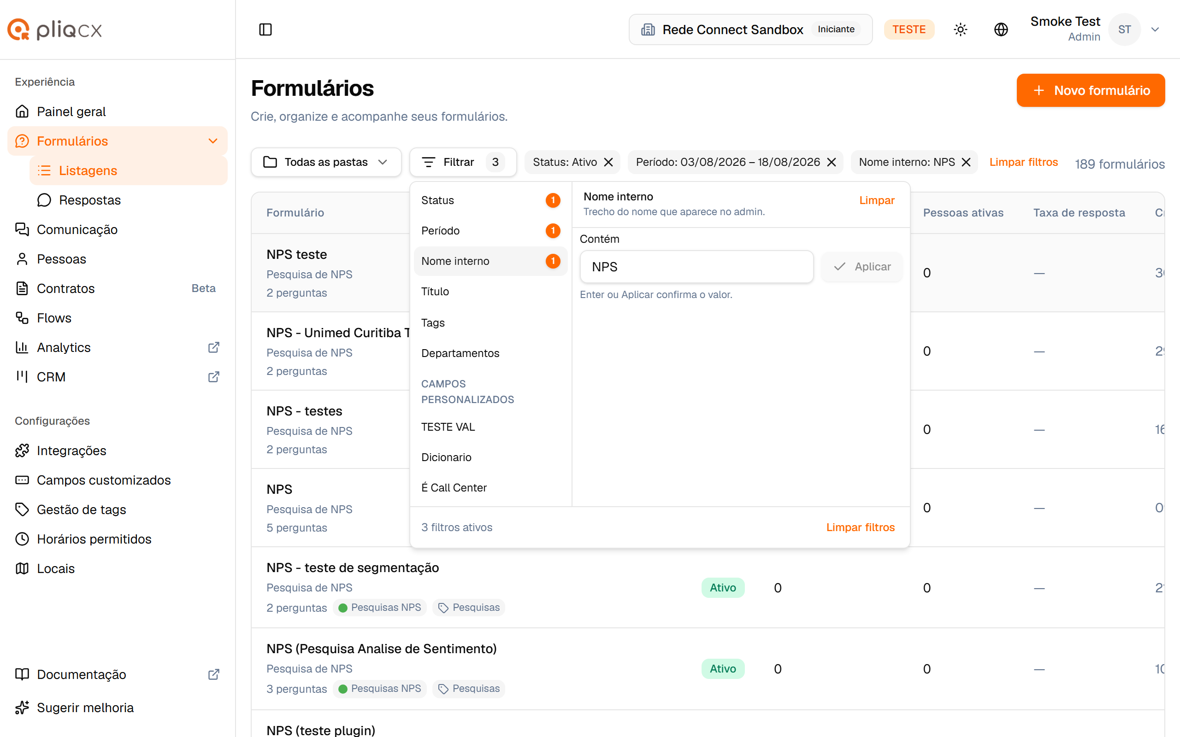1180x737 pixels.
Task: Select the Departamentos filter category
Action: tap(490, 353)
